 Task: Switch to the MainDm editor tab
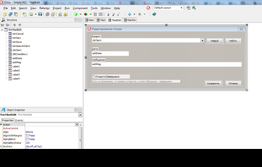[x=130, y=20]
